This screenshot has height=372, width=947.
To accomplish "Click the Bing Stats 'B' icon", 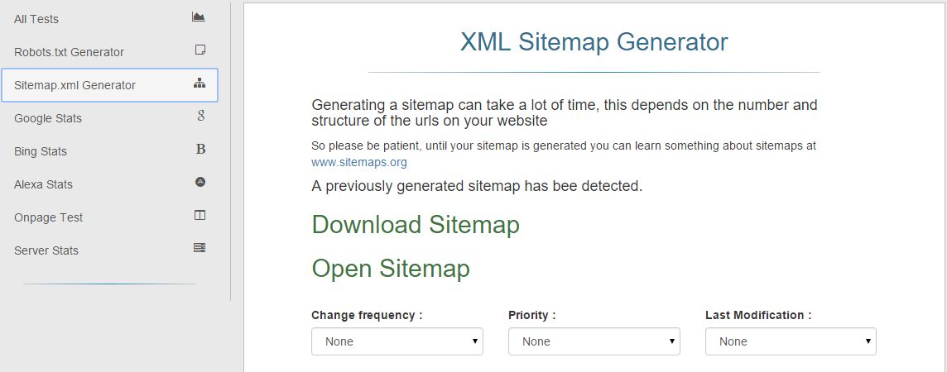I will coord(200,150).
